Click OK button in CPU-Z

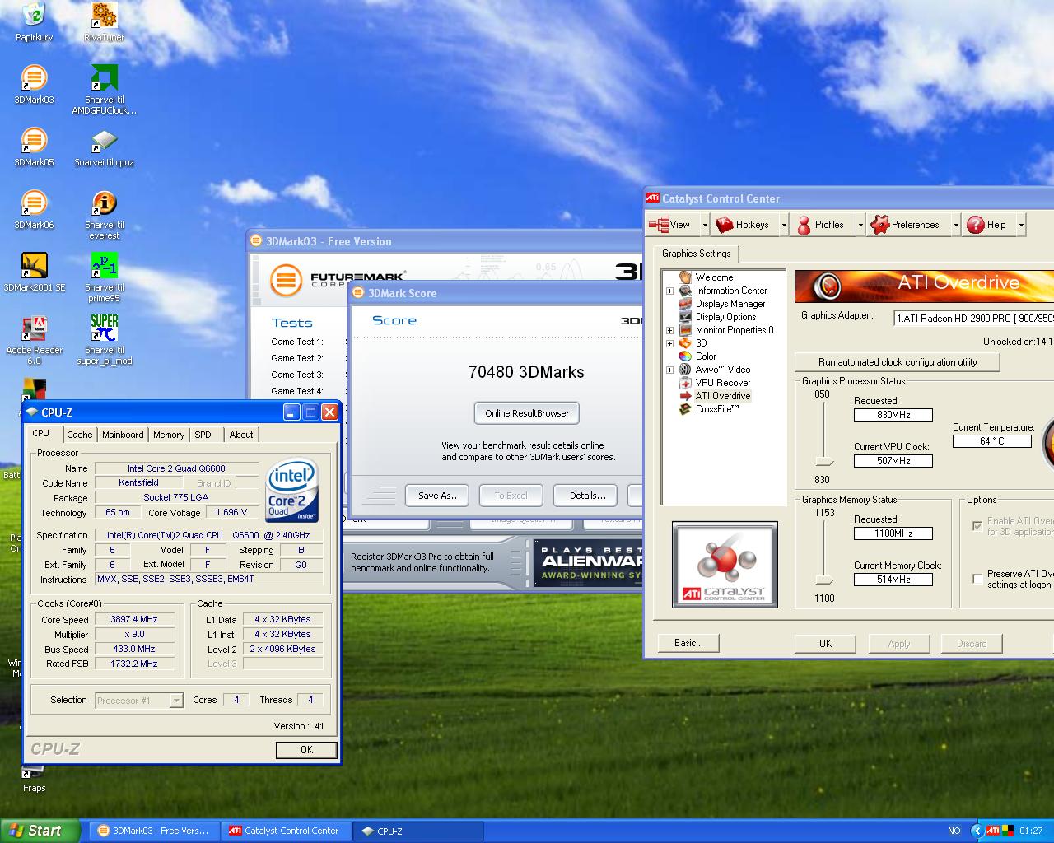[306, 750]
